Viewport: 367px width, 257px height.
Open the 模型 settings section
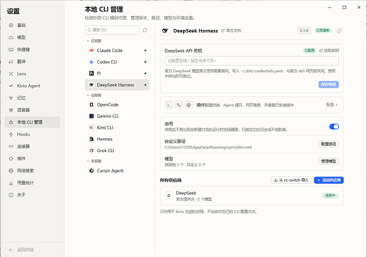[x=32, y=37]
